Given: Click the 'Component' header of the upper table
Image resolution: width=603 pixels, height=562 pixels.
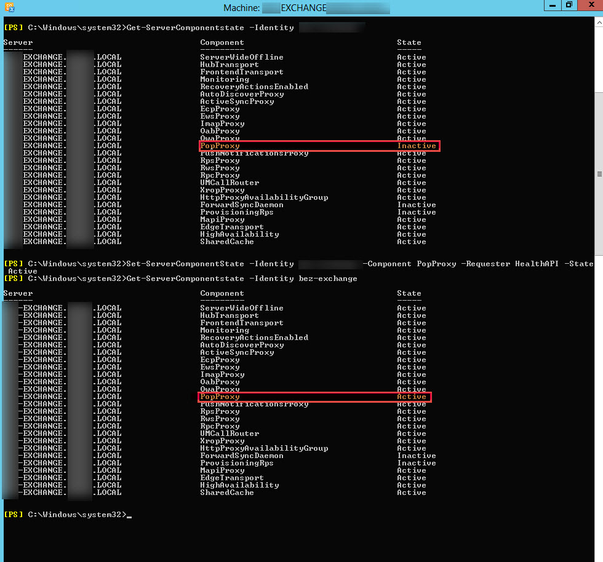Looking at the screenshot, I should coord(222,42).
